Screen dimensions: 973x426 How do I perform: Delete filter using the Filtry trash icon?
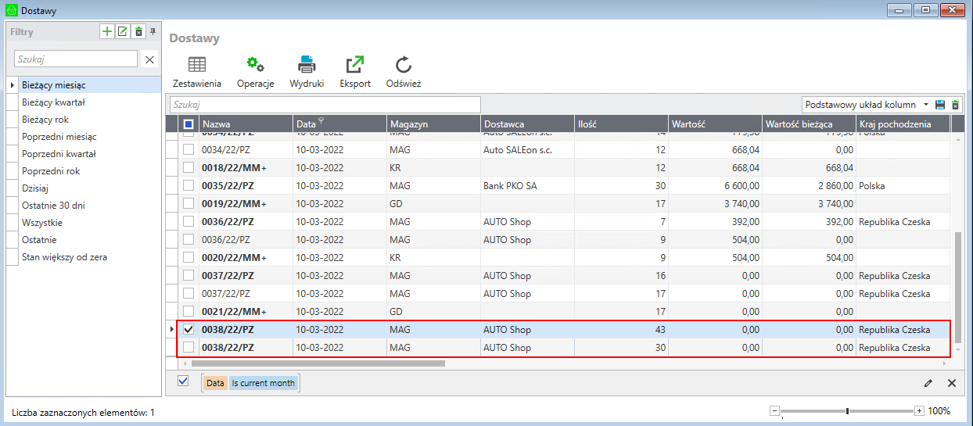click(x=138, y=31)
